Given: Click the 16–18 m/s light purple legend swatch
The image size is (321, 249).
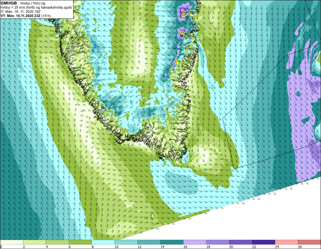Looking at the screenshot, I should click(195, 242).
